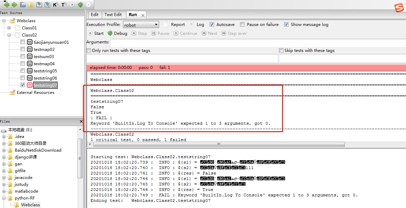406x208 pixels.
Task: Click the green Go Back arrow
Action: [6, 4]
